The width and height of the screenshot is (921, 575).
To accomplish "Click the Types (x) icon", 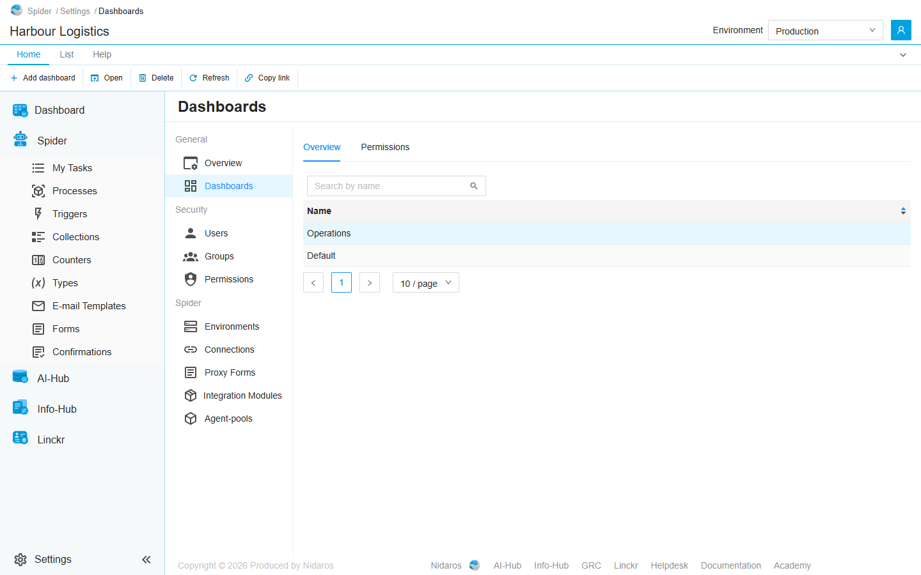I will coord(38,283).
